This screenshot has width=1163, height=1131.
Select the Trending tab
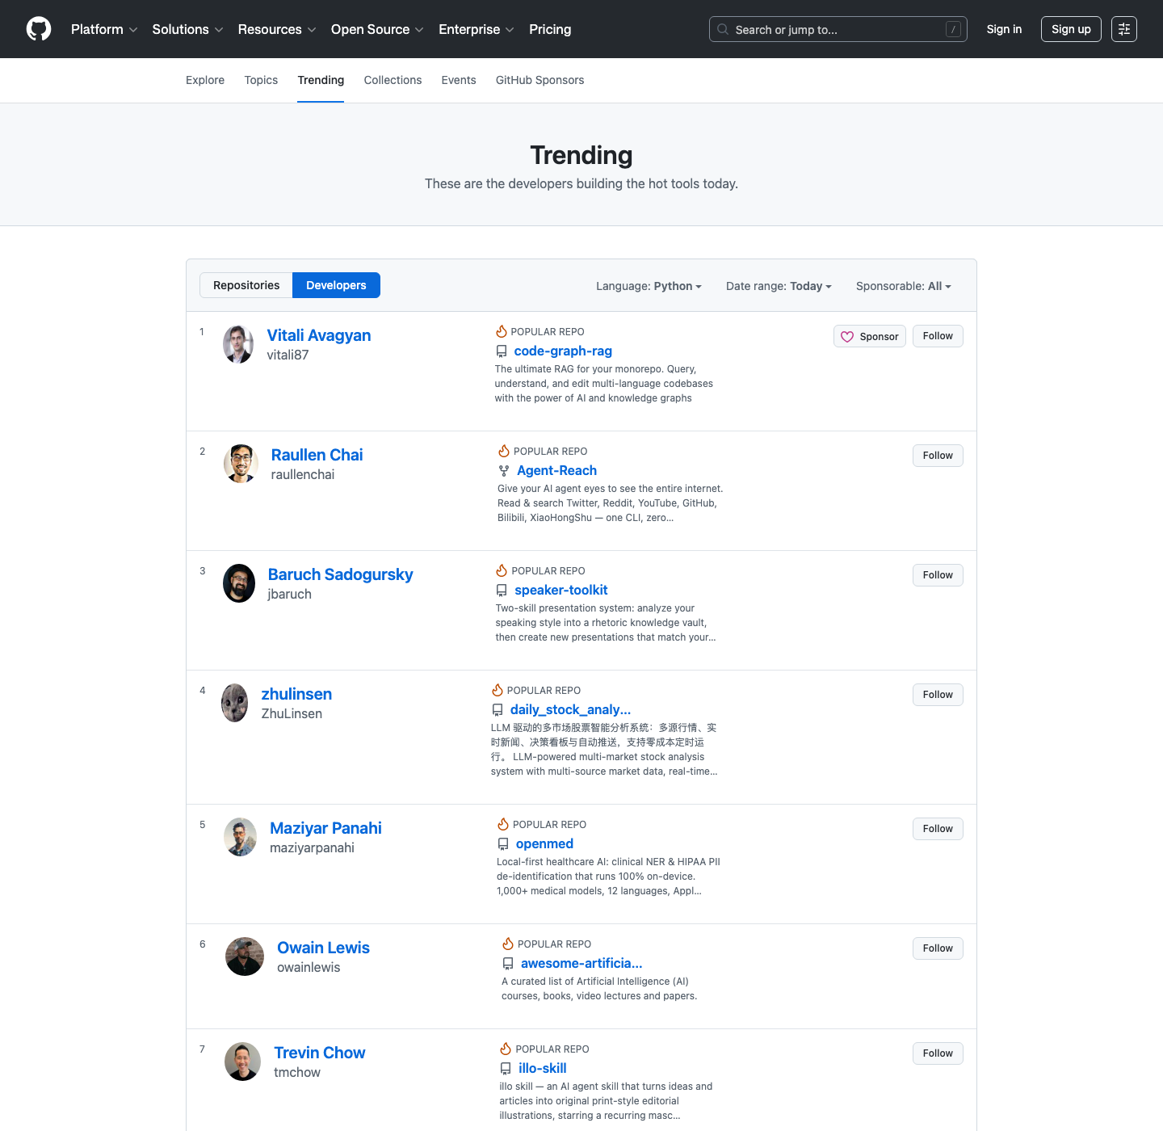click(321, 80)
